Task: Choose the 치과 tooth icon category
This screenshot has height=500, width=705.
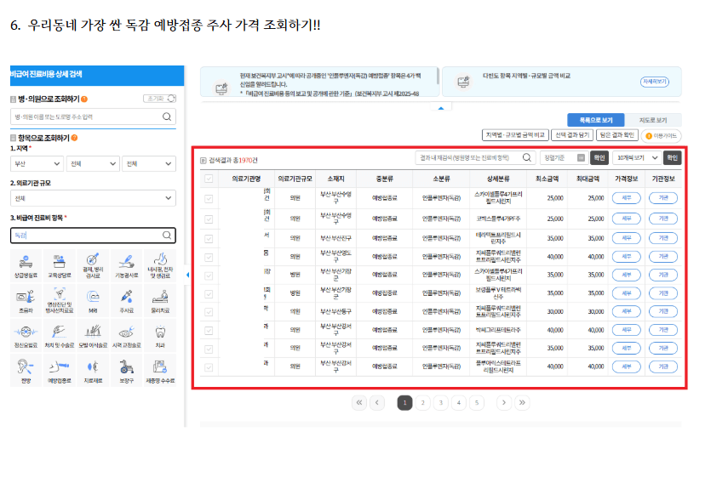Action: 159,334
